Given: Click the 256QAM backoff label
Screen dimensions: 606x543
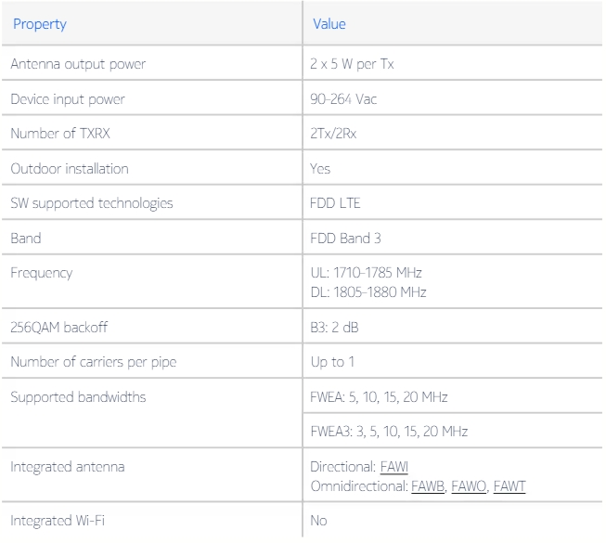Looking at the screenshot, I should [x=58, y=328].
